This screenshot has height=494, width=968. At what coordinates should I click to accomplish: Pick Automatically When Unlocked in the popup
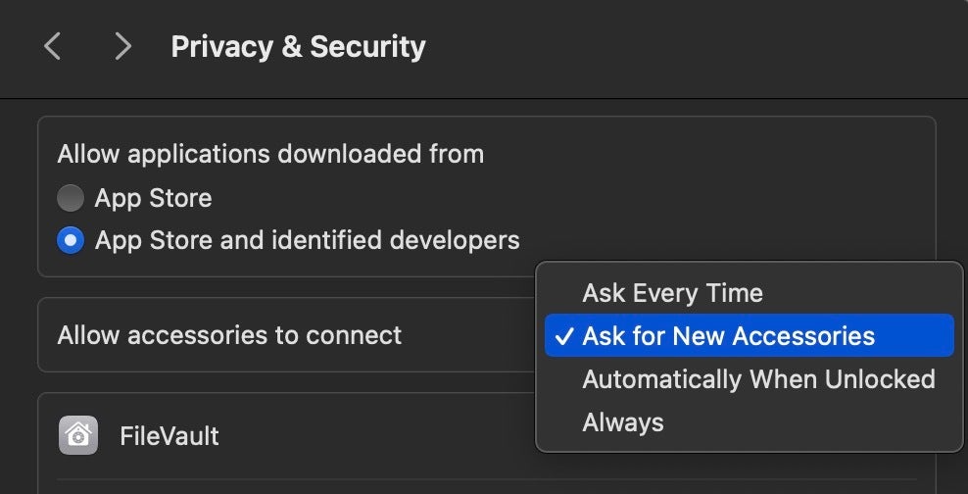[758, 379]
